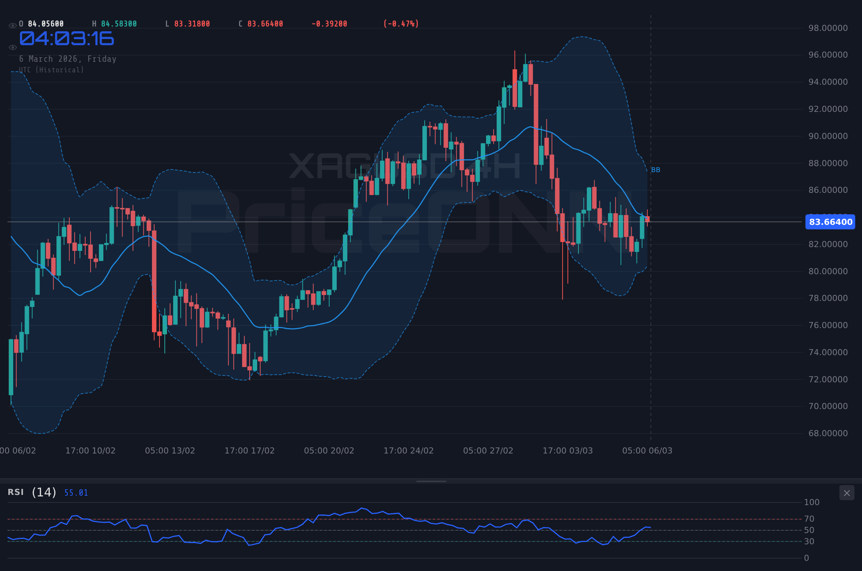The height and width of the screenshot is (571, 862).
Task: Click the 05:00 27/02 time axis label
Action: 488,451
